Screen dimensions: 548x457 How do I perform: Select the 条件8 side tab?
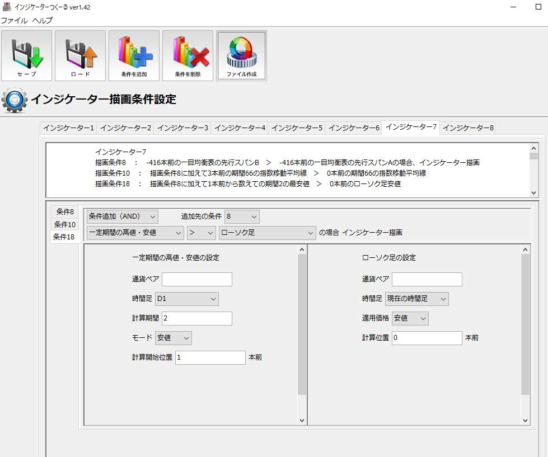tap(65, 212)
